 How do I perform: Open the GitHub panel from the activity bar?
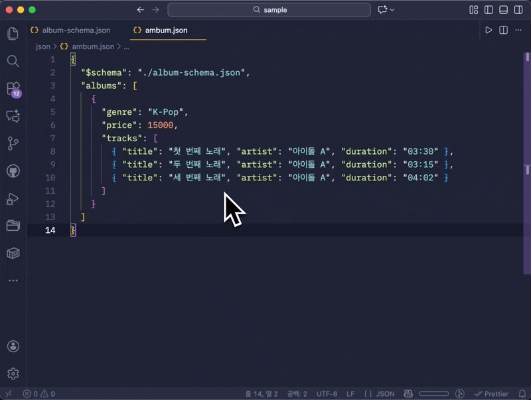[13, 170]
